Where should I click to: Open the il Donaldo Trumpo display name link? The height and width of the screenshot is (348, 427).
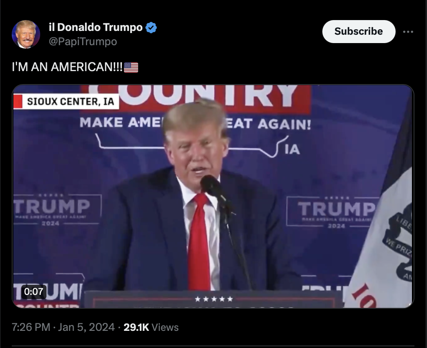pos(95,27)
